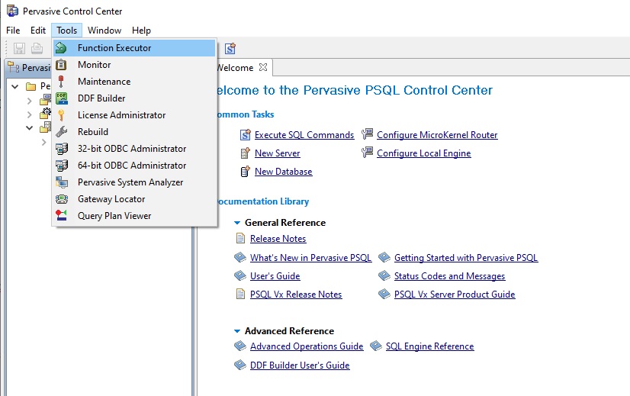Image resolution: width=630 pixels, height=396 pixels.
Task: Select Gateway Locator menu entry
Action: [x=134, y=199]
